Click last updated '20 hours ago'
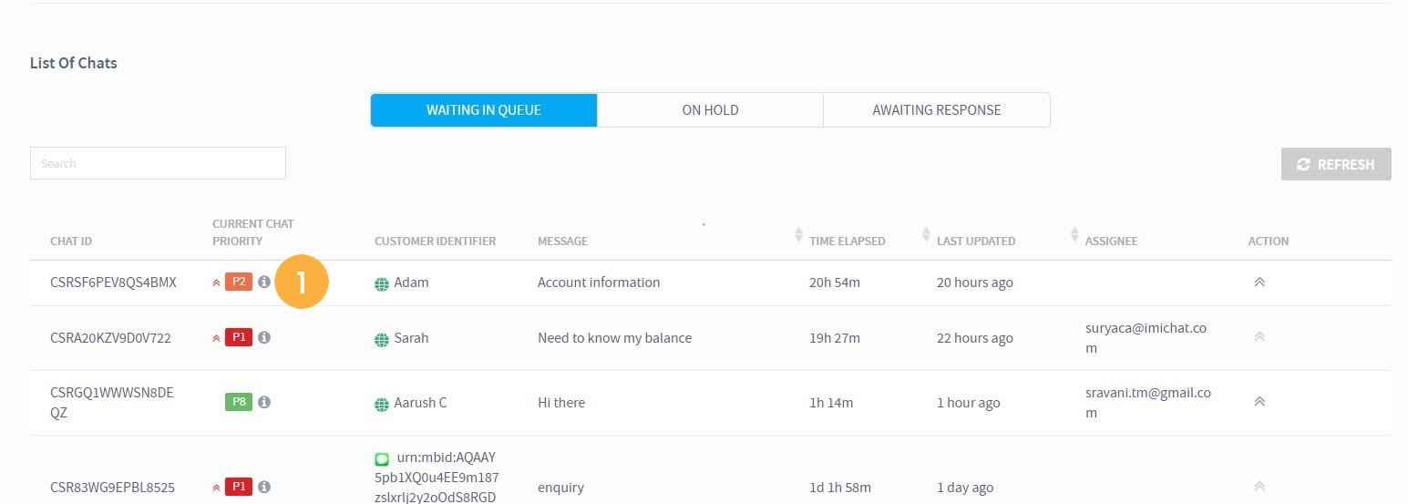This screenshot has width=1408, height=504. 975,283
